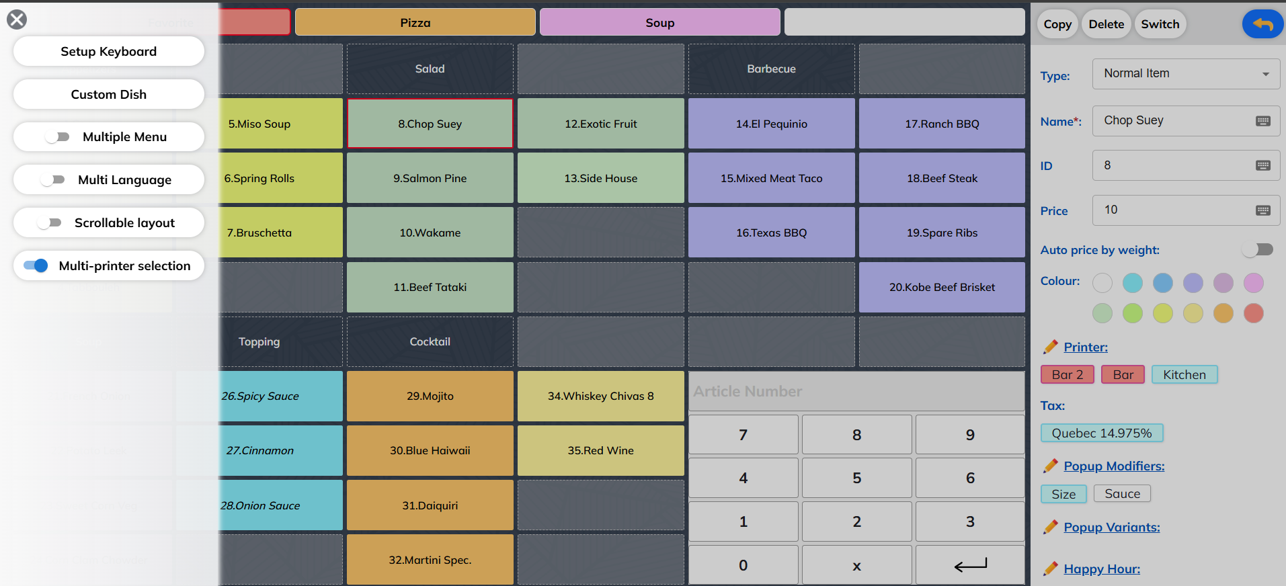
Task: Click the Copy button
Action: point(1057,24)
